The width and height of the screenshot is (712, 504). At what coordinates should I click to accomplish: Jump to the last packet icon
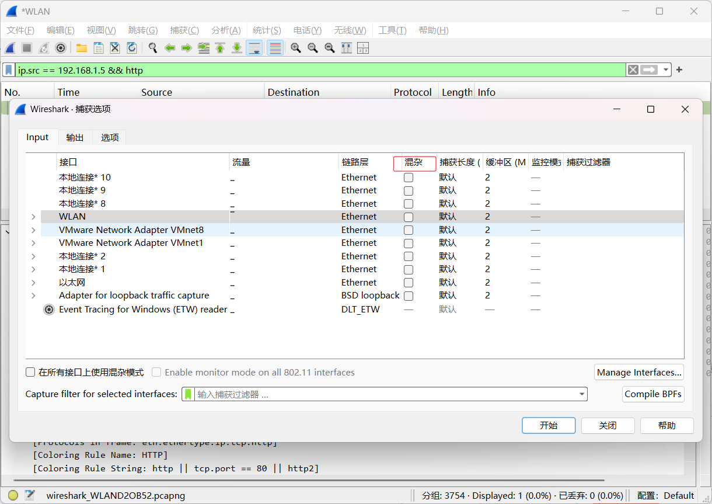237,48
